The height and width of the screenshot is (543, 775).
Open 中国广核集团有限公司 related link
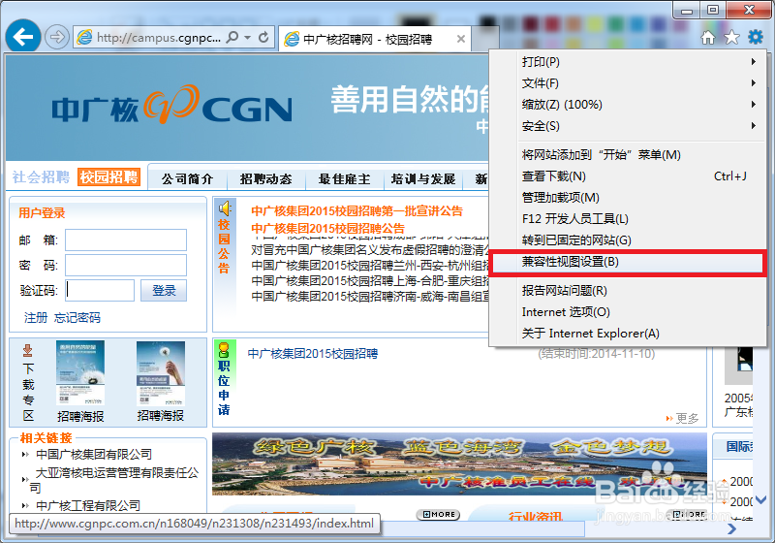(94, 454)
